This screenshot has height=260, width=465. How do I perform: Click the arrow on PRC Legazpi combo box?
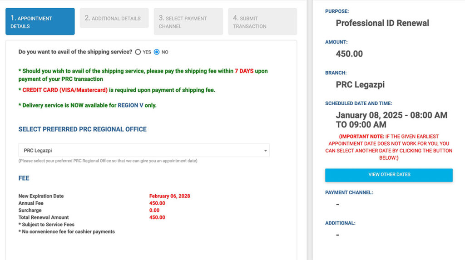265,151
